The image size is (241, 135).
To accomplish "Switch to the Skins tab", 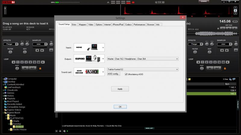I will (x=74, y=25).
